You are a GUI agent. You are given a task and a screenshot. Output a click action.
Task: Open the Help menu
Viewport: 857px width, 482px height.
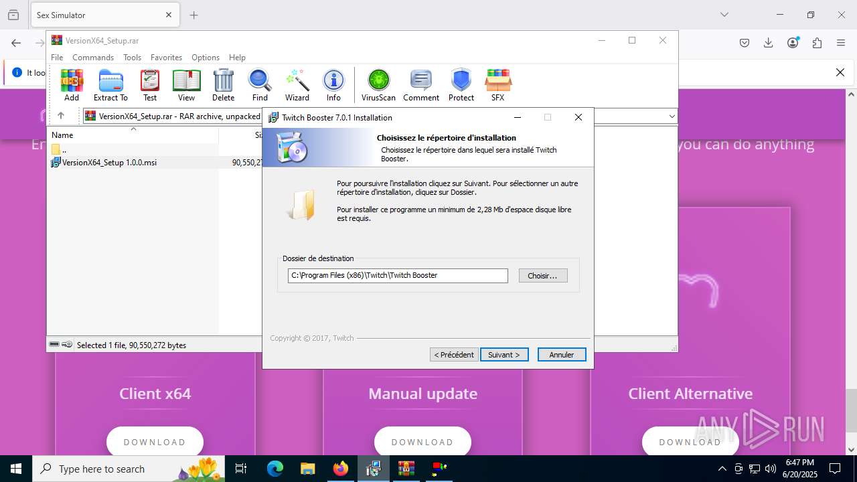[x=237, y=58]
